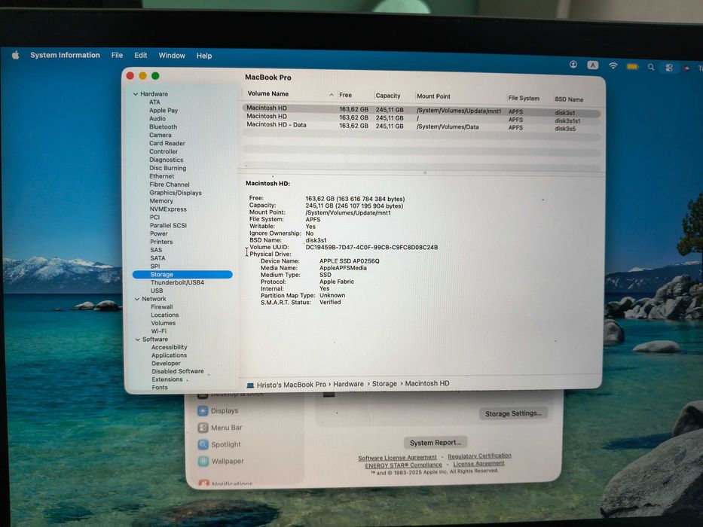Open Control Center icon in menu bar
Viewport: 703px width, 527px height.
[669, 68]
